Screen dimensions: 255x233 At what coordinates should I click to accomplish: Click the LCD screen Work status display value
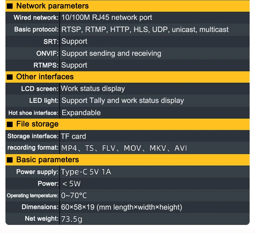pyautogui.click(x=93, y=89)
